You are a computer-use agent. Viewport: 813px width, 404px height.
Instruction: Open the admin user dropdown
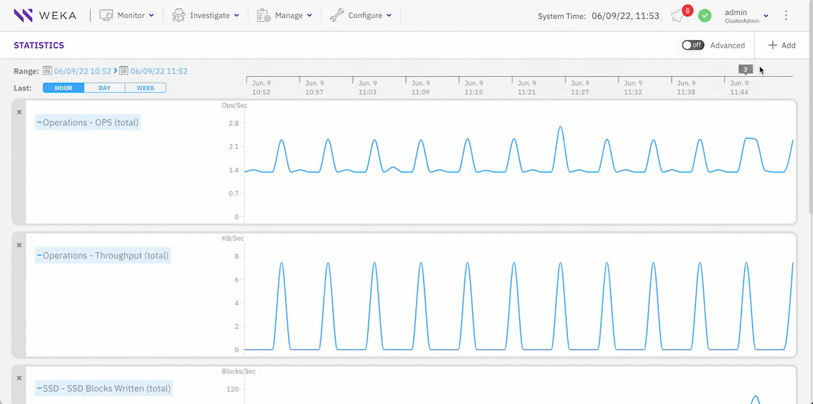[765, 15]
